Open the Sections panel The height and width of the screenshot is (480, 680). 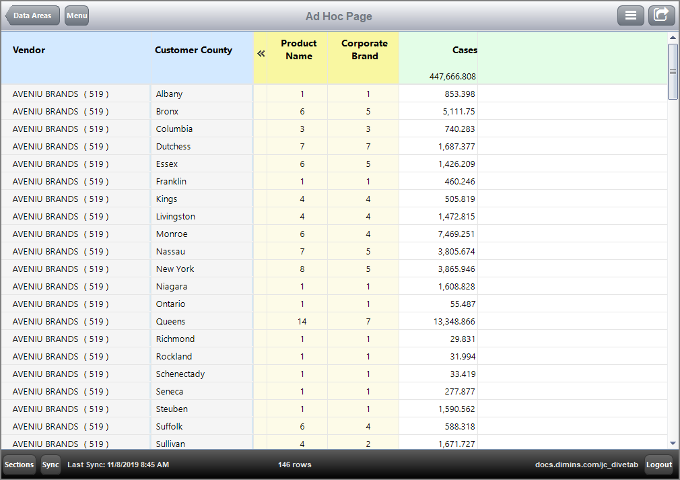point(19,464)
